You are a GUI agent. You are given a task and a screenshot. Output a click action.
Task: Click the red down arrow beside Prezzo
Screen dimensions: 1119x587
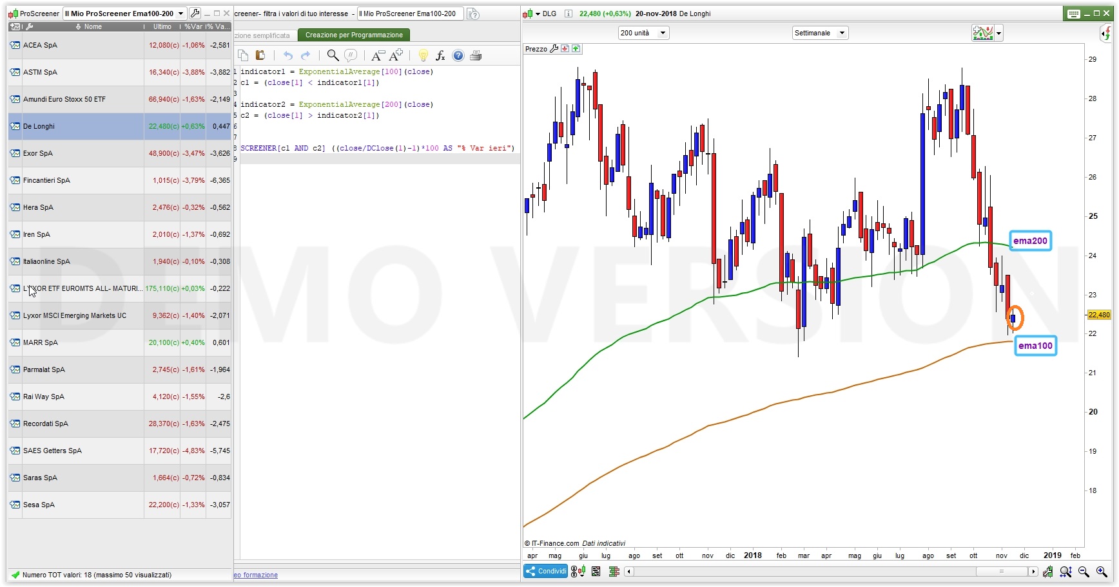pos(565,48)
